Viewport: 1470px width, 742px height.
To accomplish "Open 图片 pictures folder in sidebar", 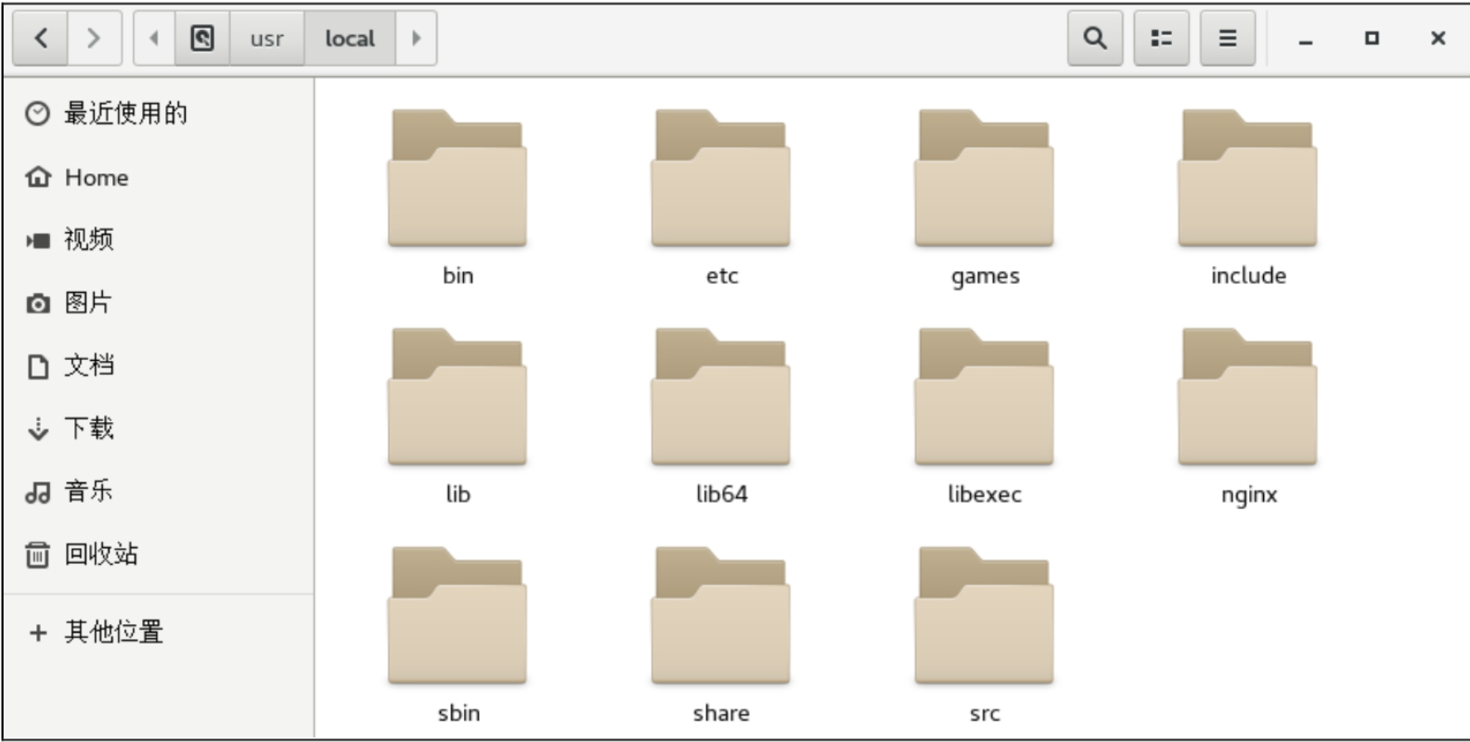I will (159, 302).
